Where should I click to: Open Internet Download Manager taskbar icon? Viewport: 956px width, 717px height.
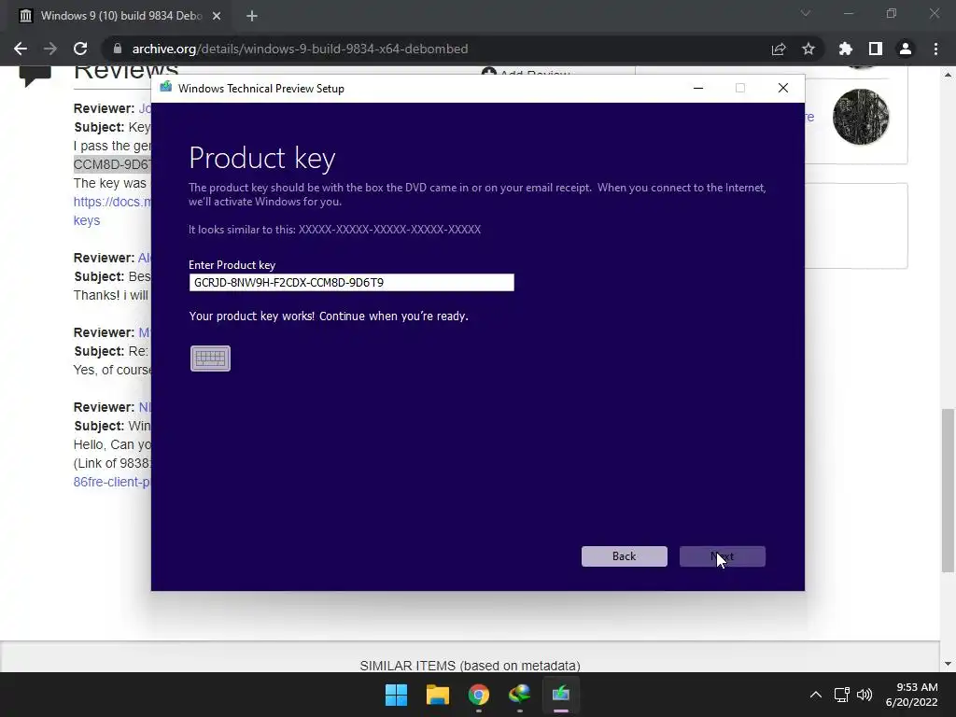[x=519, y=695]
